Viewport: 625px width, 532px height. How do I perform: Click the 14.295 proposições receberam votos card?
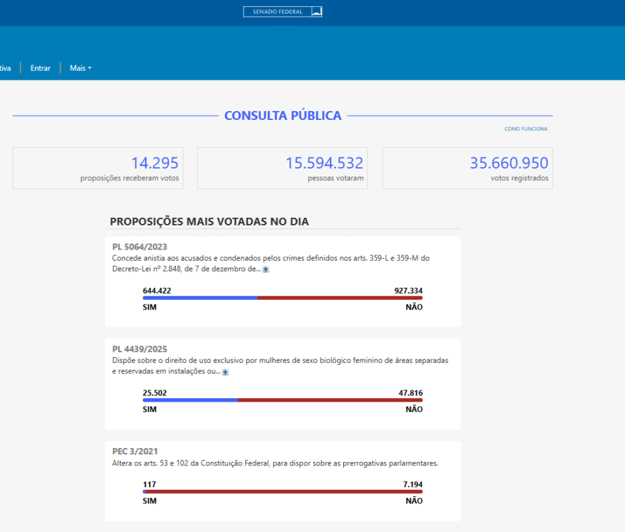pyautogui.click(x=97, y=168)
